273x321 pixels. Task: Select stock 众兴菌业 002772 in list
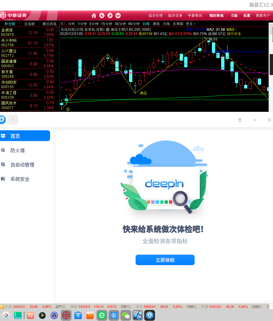pyautogui.click(x=27, y=53)
